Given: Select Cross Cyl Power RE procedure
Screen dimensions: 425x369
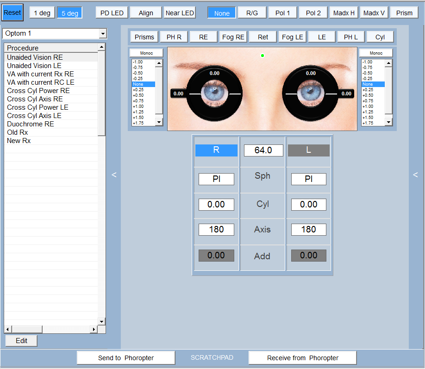Looking at the screenshot, I should click(38, 91).
